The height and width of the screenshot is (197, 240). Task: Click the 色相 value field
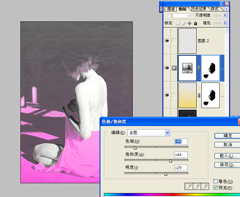click(181, 142)
